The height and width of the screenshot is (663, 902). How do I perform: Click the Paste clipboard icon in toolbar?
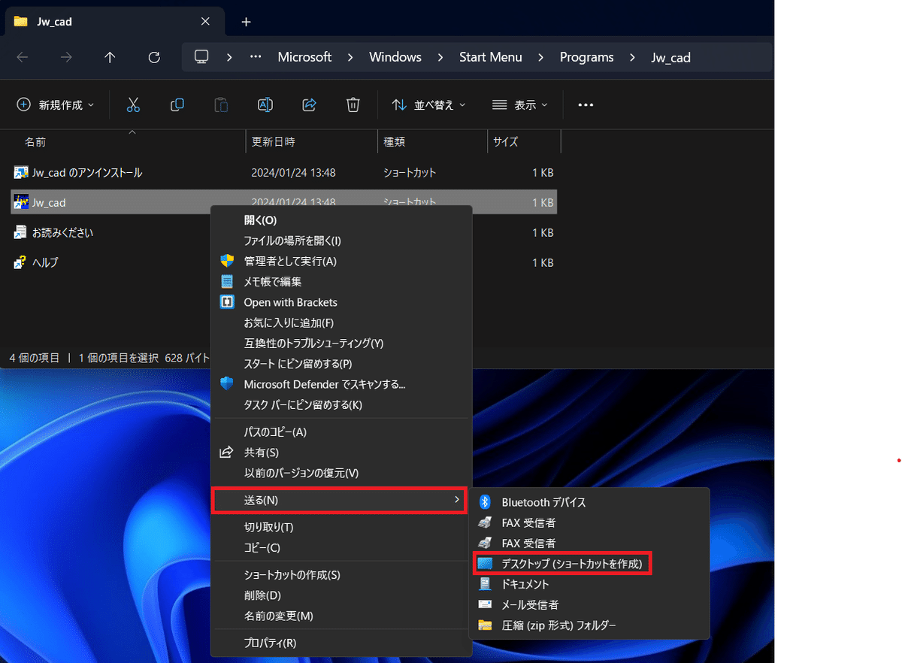pyautogui.click(x=221, y=105)
